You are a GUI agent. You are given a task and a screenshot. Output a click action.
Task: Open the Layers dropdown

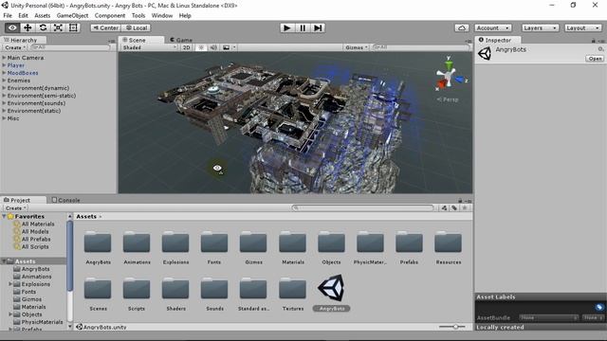pyautogui.click(x=540, y=27)
